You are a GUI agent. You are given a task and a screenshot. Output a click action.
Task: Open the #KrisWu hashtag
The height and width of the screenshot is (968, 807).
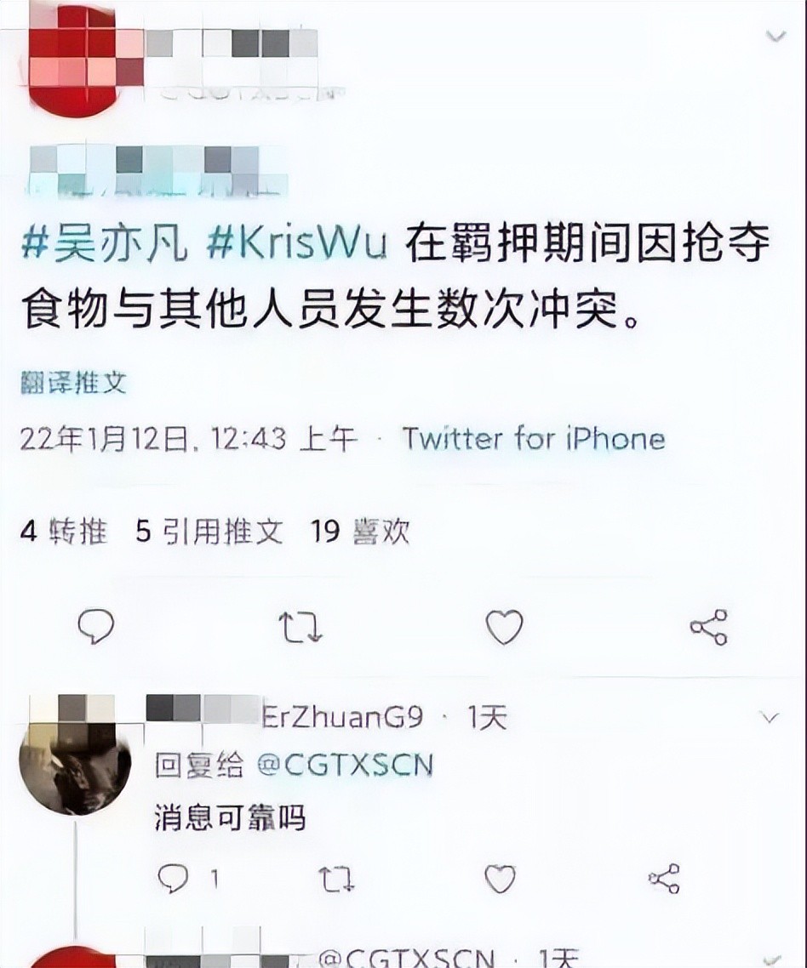296,243
